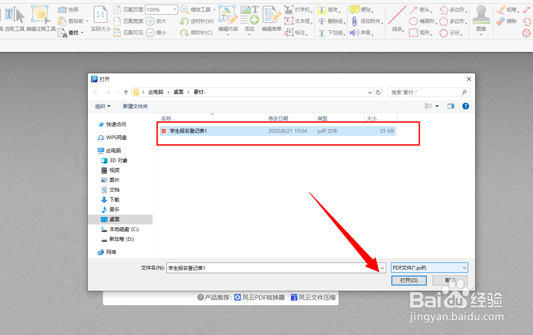Choose 匹配宽度 fit width

pyautogui.click(x=128, y=21)
